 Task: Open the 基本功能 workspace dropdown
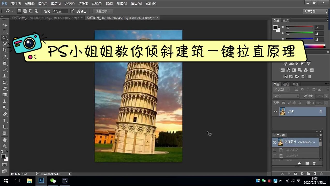(x=315, y=11)
